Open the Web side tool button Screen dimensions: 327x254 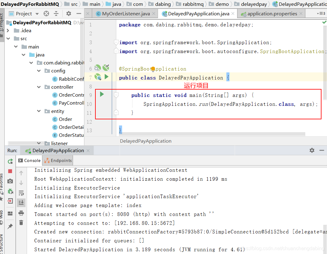pos(2,217)
